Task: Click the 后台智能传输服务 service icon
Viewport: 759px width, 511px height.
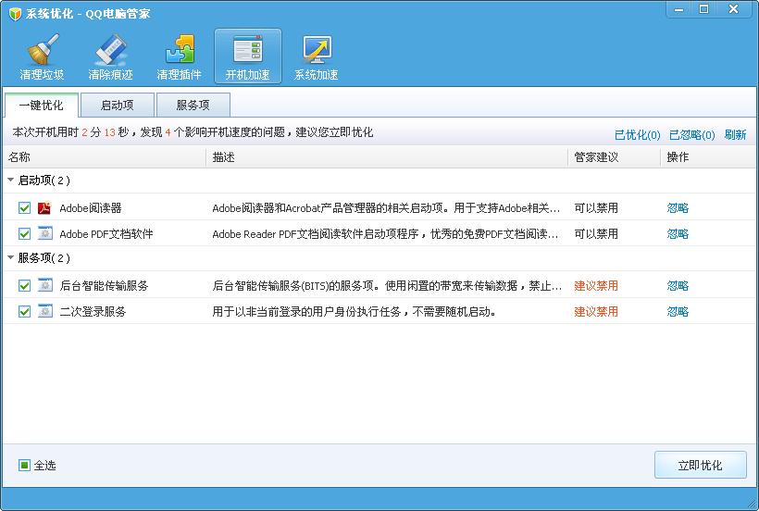Action: coord(45,285)
